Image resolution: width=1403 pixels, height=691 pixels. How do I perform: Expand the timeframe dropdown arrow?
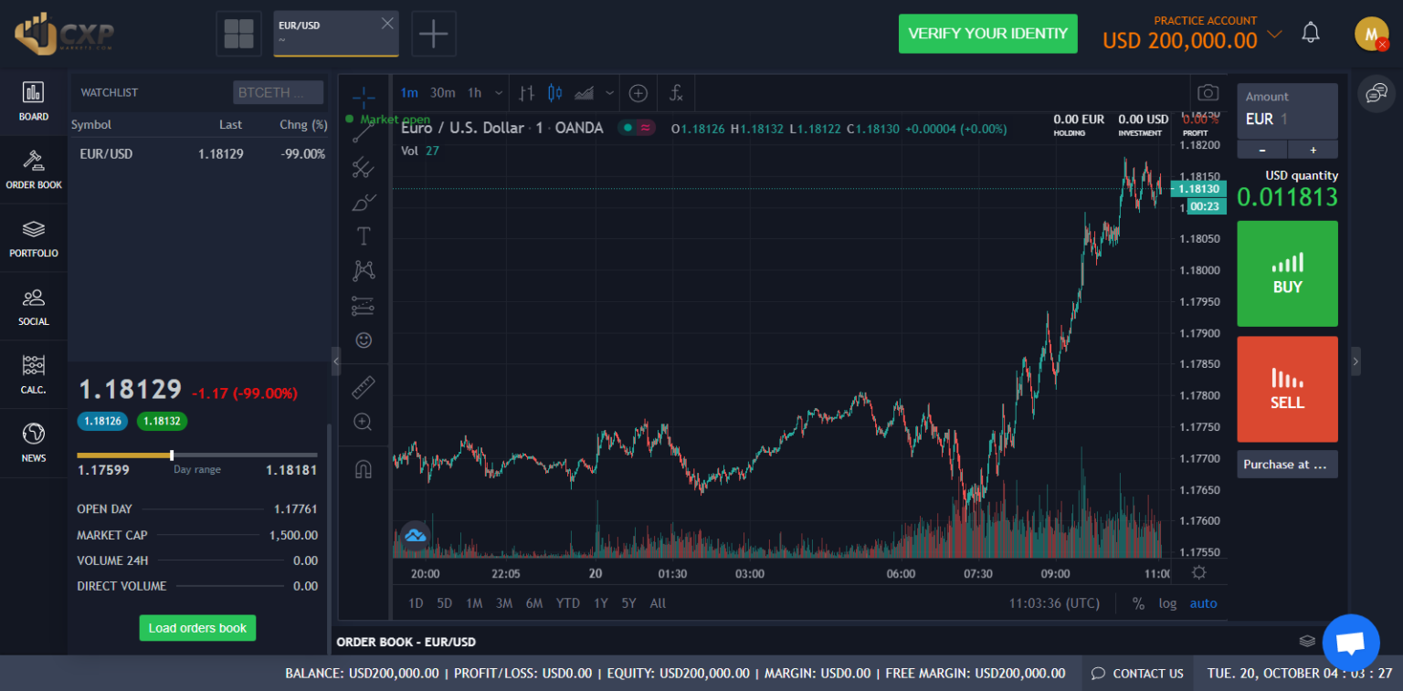pyautogui.click(x=499, y=92)
